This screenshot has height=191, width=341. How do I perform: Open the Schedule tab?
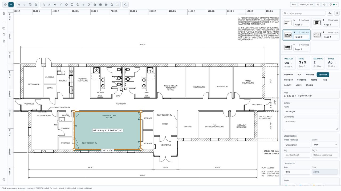(x=302, y=80)
